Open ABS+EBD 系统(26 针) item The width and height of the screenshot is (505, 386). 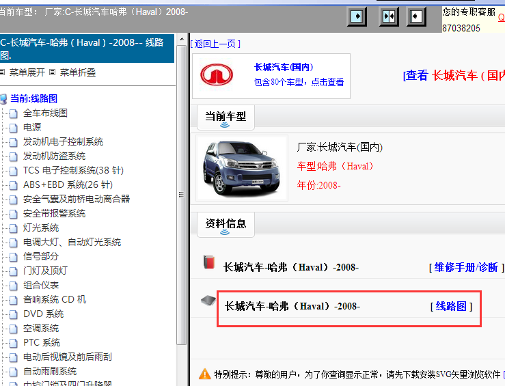(68, 184)
